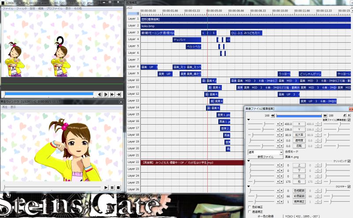The image size is (353, 218).
Task: Toggle visibility of Layer 1
Action: pos(133,19)
